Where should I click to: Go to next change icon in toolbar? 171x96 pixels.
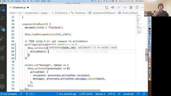(x=125, y=7)
